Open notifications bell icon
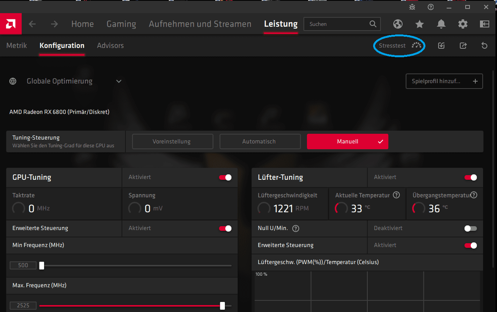 click(441, 24)
